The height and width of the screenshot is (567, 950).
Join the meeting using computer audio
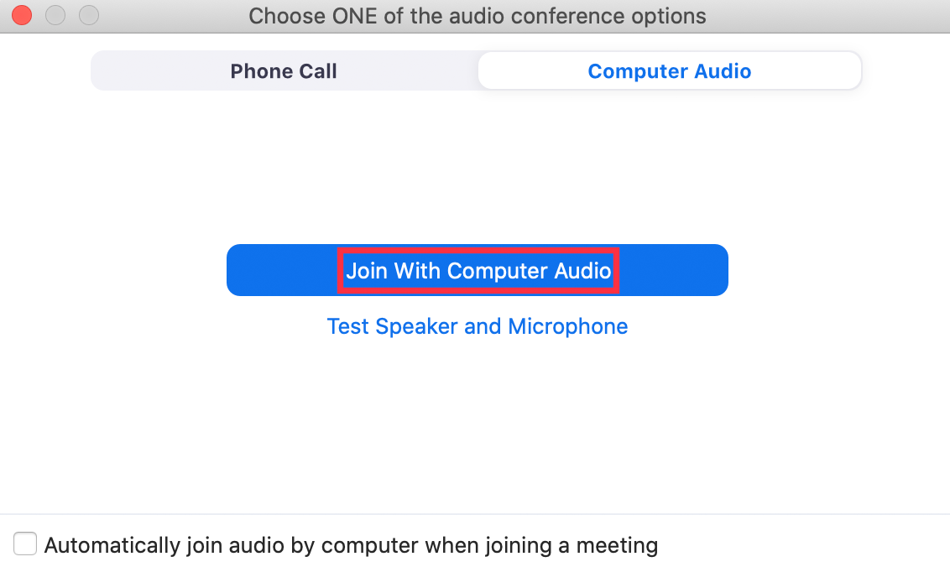pos(478,270)
